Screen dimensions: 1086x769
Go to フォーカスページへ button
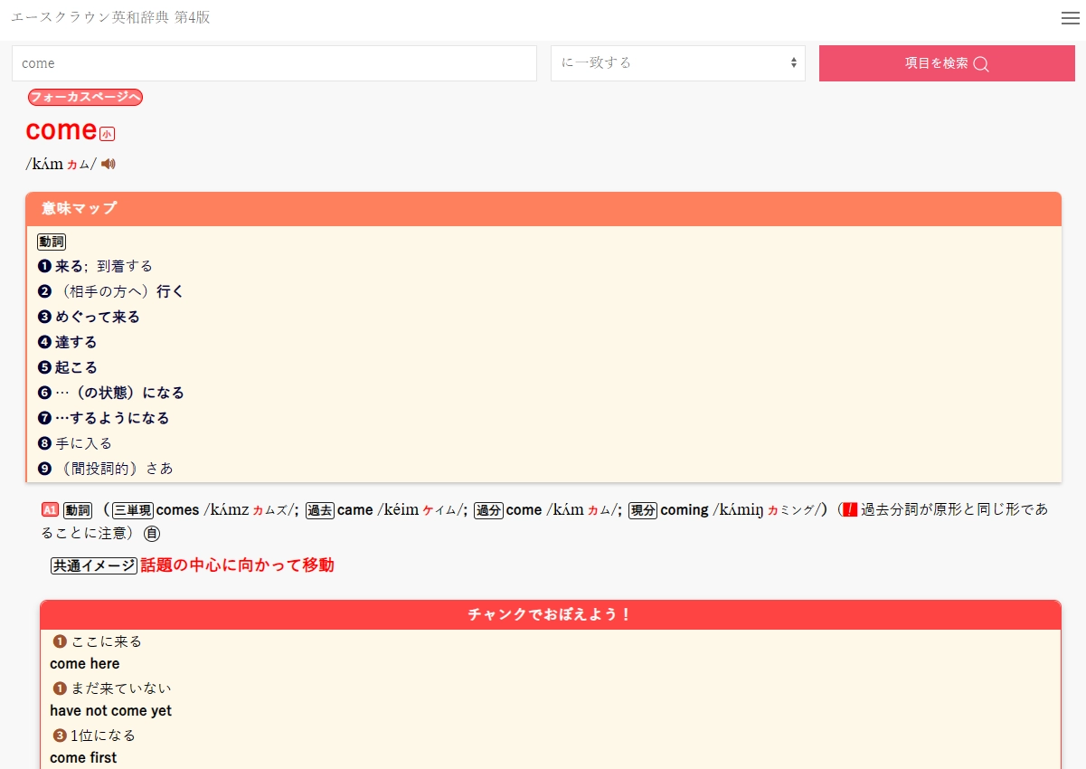(x=85, y=97)
